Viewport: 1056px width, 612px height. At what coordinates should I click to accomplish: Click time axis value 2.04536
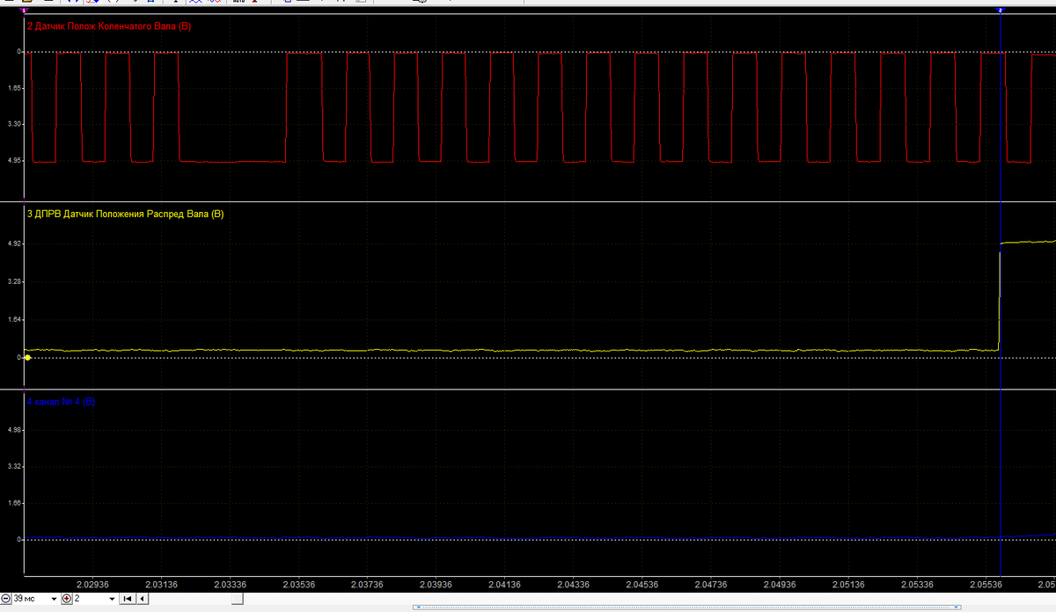[x=642, y=584]
